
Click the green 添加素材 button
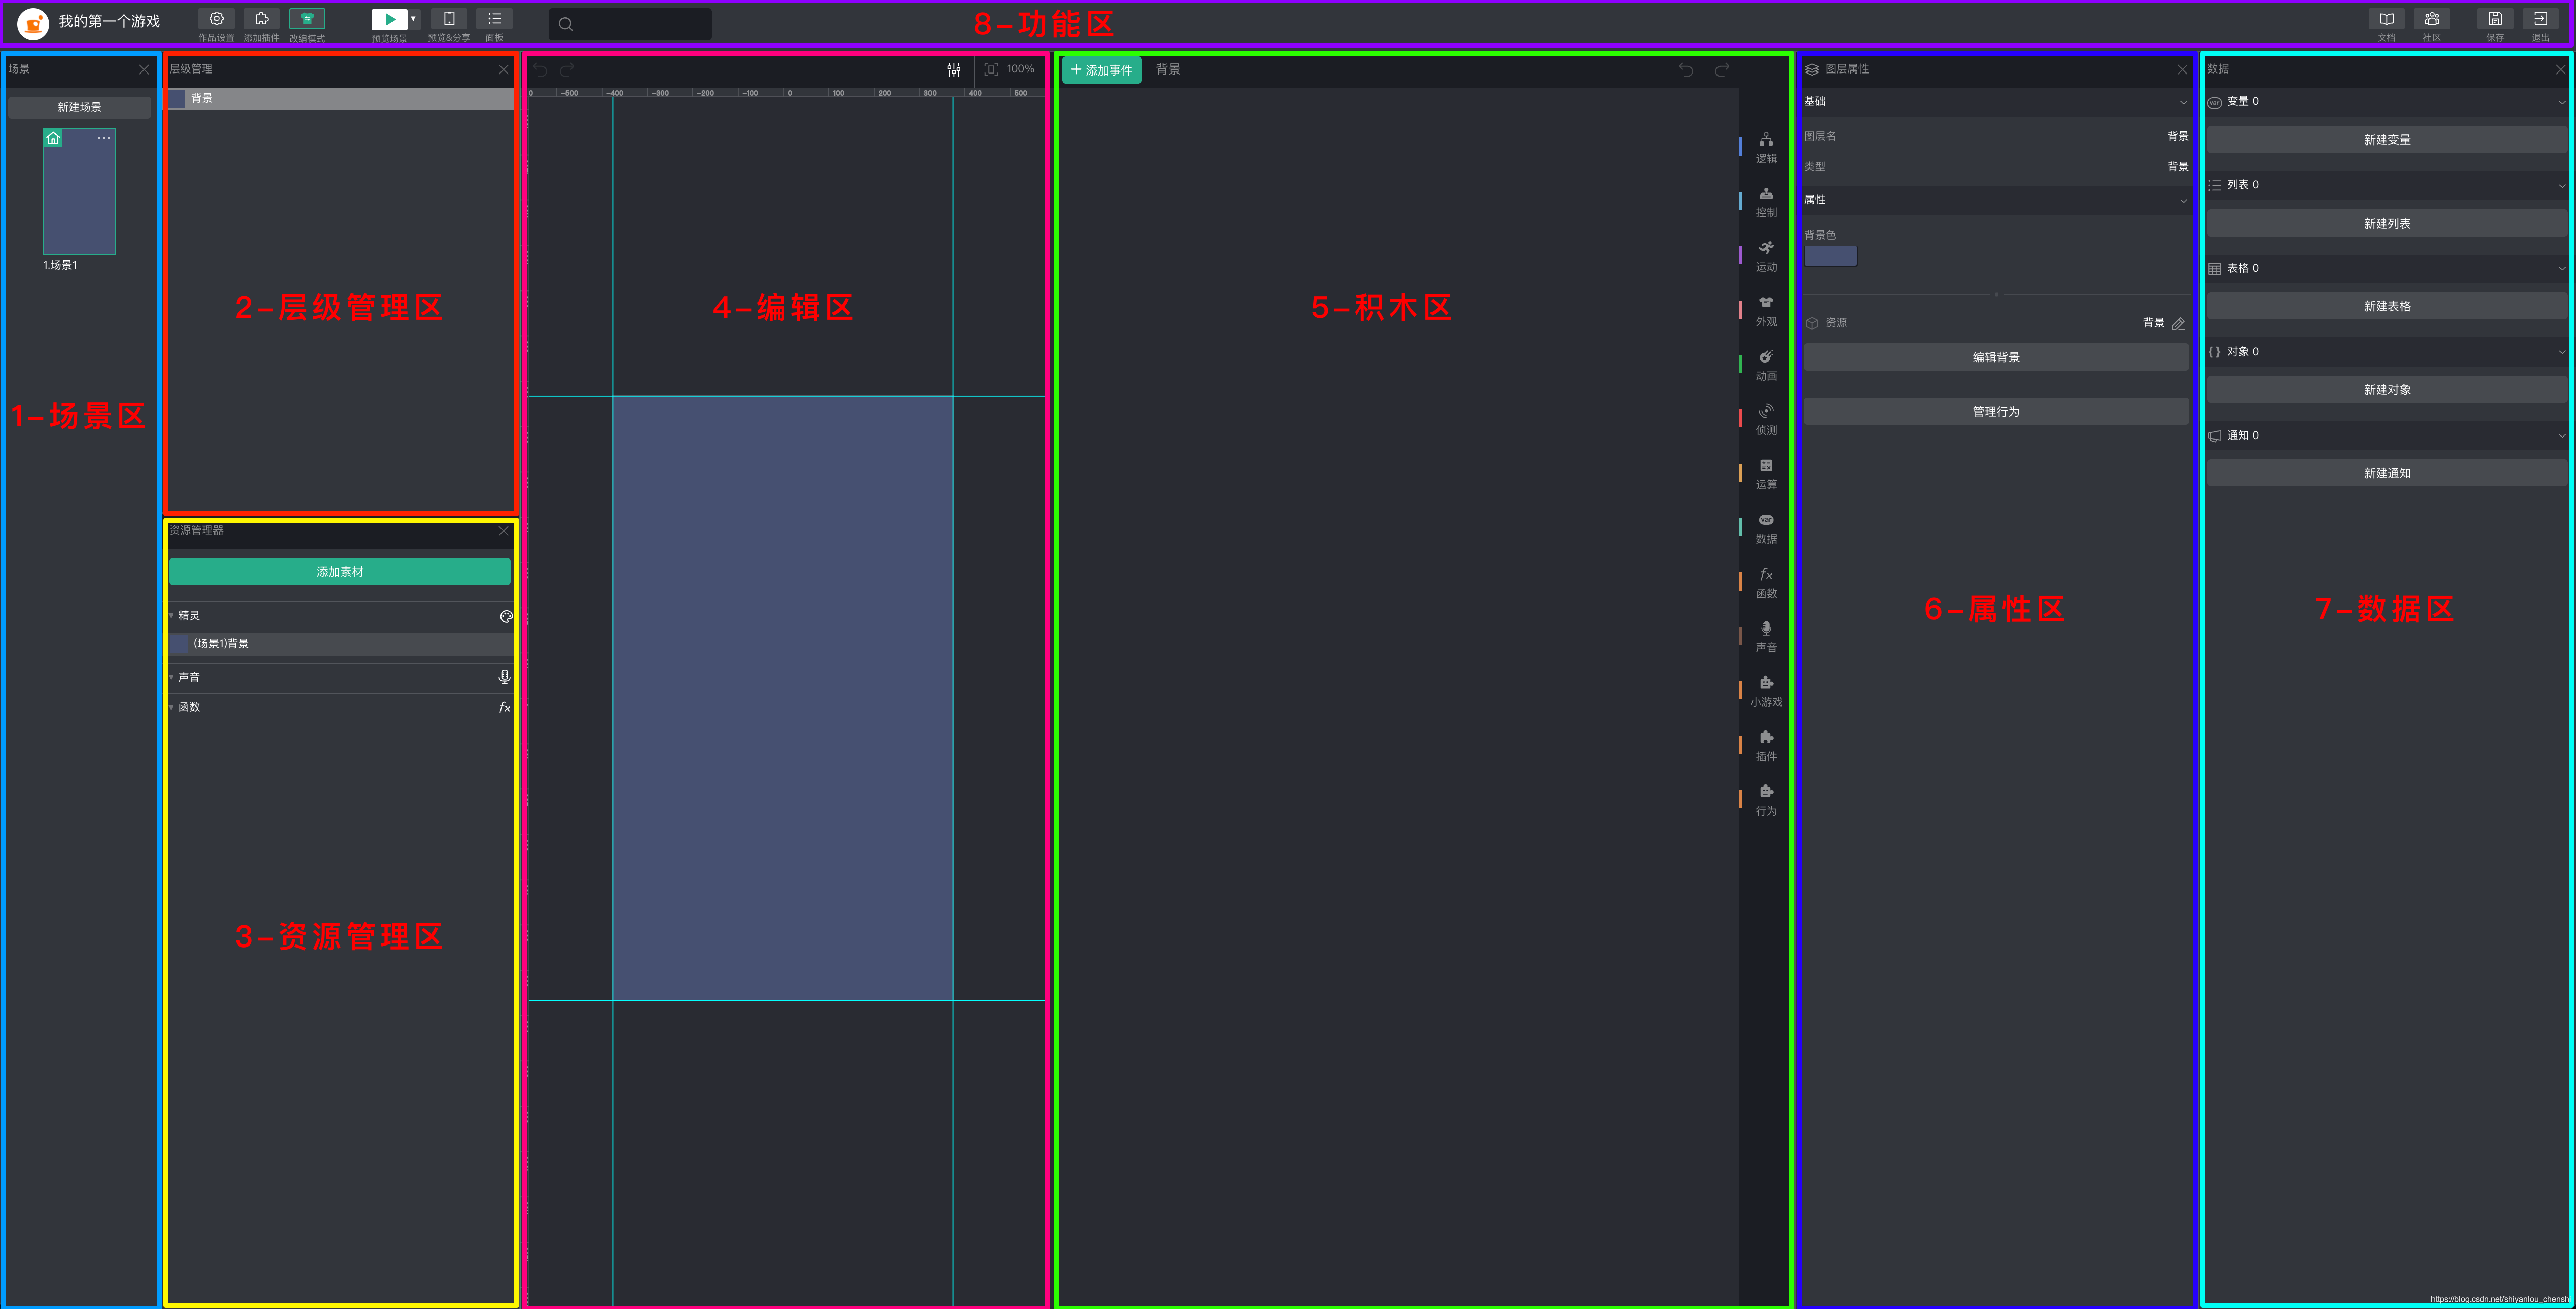click(x=340, y=572)
